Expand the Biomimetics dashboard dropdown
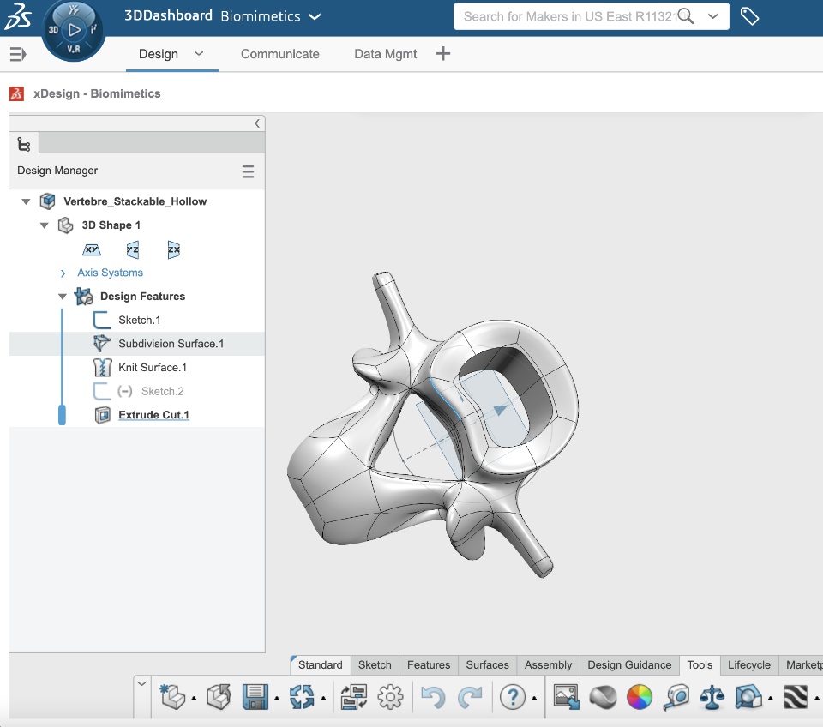The image size is (823, 727). click(315, 17)
